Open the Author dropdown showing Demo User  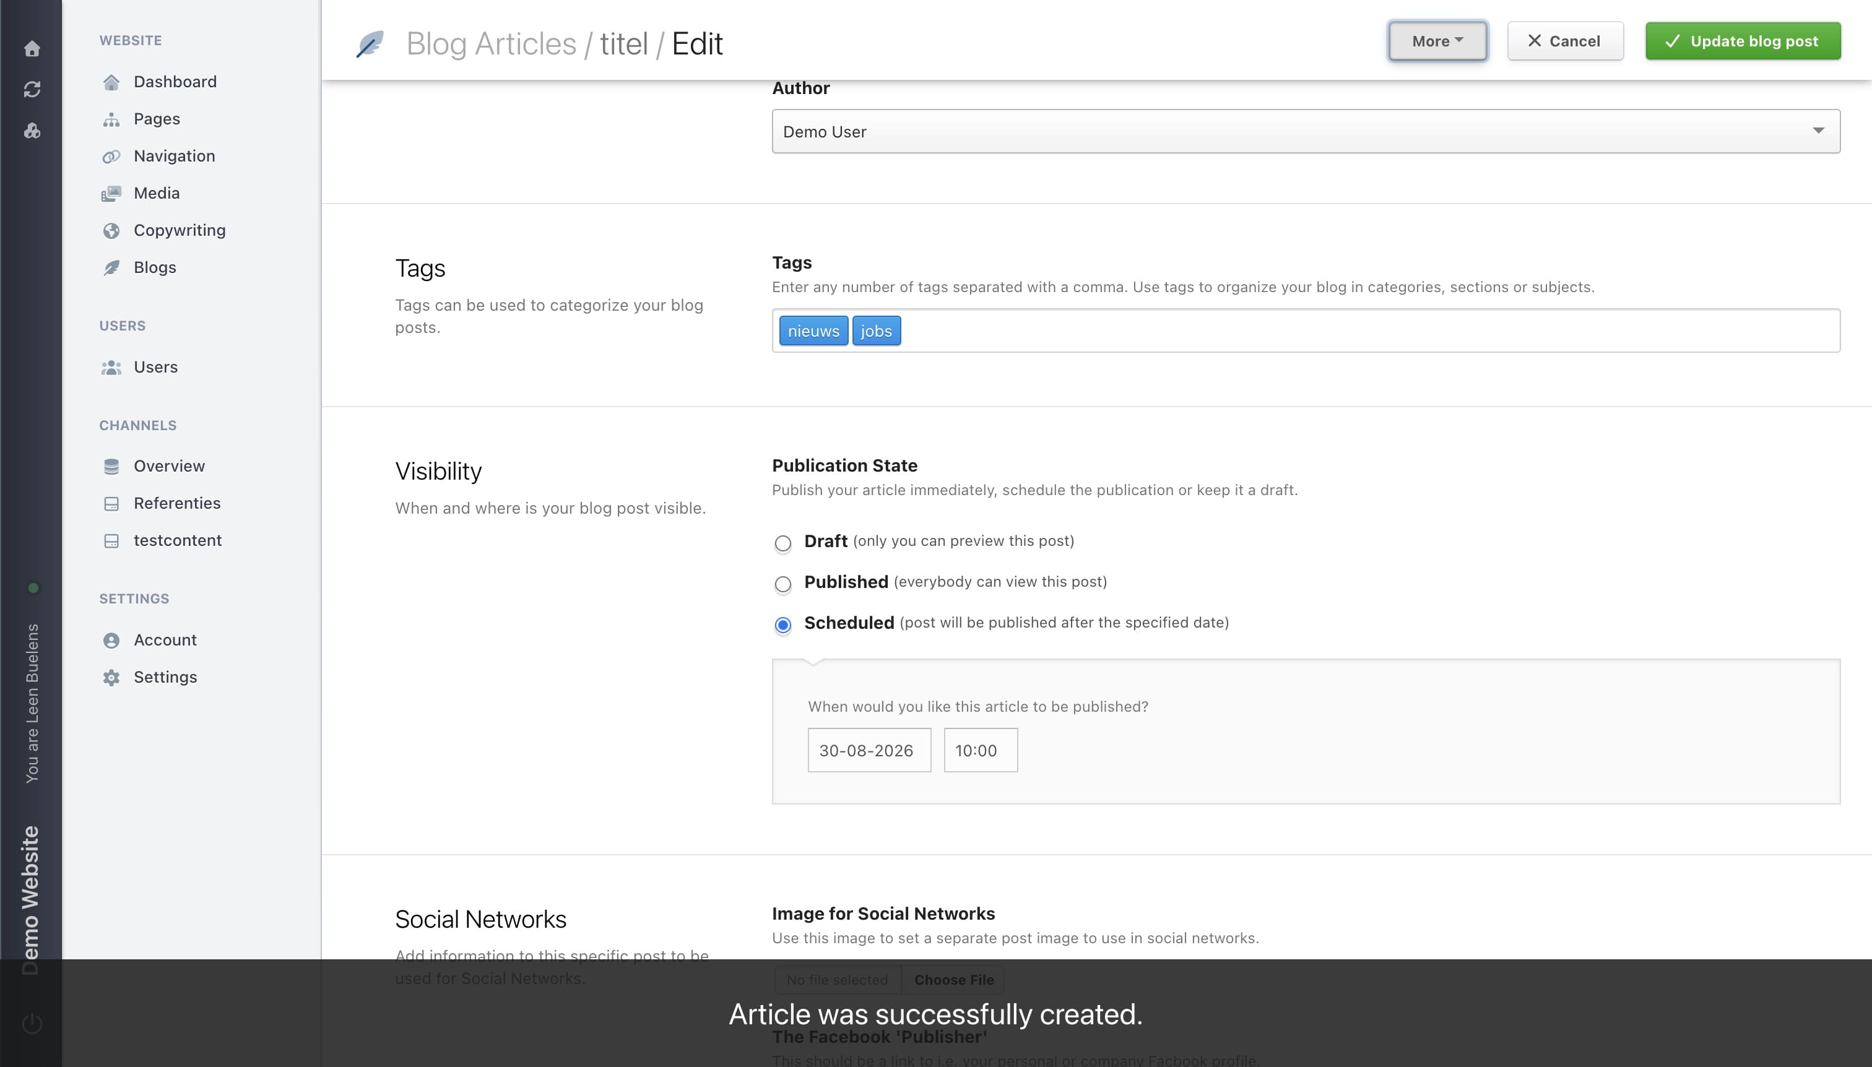tap(1306, 131)
